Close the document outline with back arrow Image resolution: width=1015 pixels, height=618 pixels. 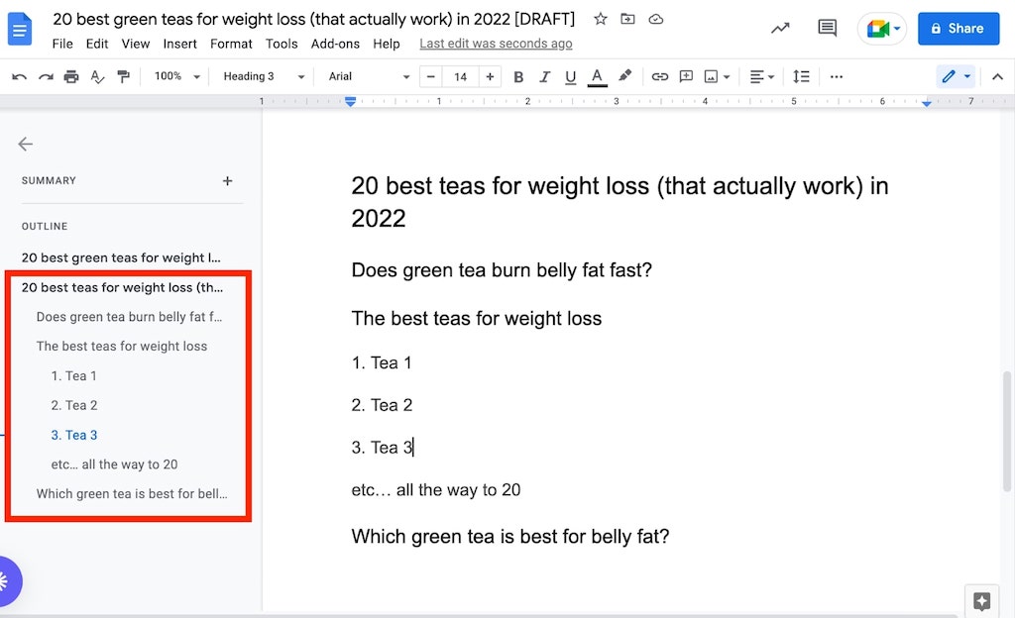[26, 144]
